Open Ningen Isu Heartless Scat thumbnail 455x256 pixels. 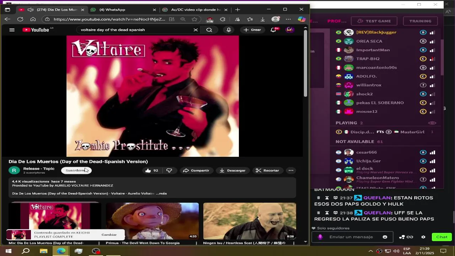250,221
